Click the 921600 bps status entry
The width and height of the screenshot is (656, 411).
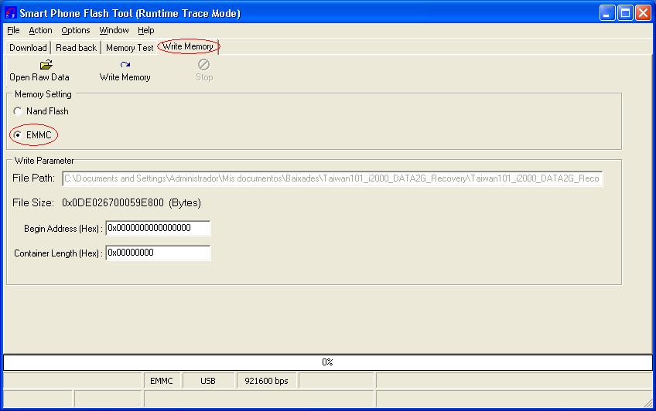pyautogui.click(x=266, y=381)
